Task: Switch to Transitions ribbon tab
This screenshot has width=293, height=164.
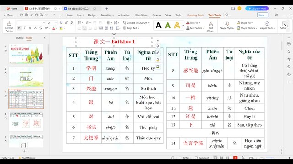Action: pyautogui.click(x=107, y=15)
